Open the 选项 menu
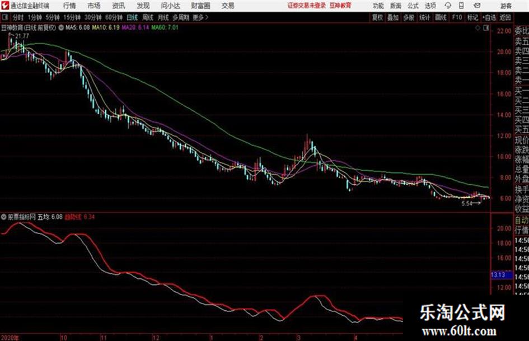Screen dimensions: 529x341 (x=430, y=6)
